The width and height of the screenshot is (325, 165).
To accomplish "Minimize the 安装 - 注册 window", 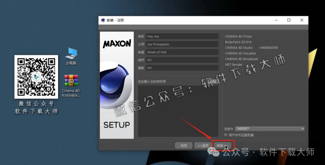I will pos(276,20).
